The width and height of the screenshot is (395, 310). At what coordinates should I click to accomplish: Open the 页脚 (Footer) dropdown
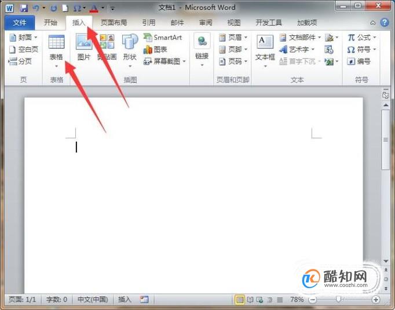[233, 49]
